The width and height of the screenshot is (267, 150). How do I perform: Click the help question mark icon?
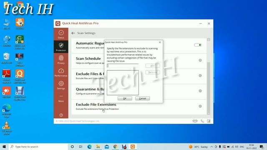click(x=61, y=115)
